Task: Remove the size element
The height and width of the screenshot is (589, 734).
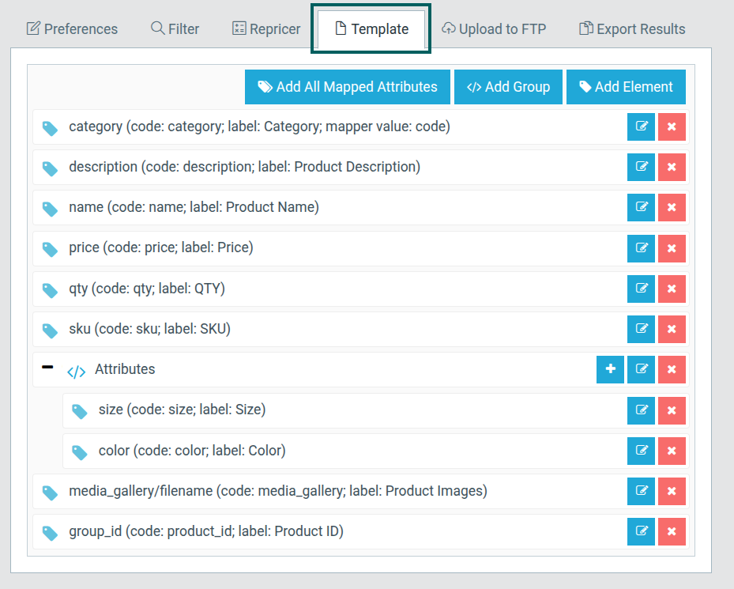Action: tap(672, 410)
